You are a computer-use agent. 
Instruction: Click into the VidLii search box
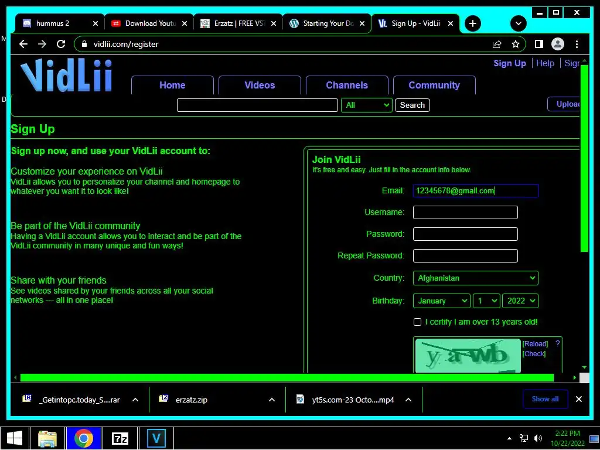[257, 105]
